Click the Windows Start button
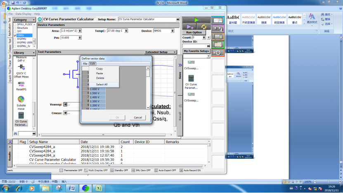 5,188
